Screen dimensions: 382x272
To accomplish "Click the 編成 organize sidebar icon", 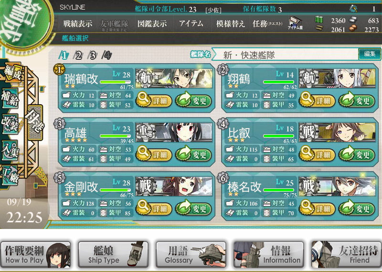I will (x=12, y=73).
